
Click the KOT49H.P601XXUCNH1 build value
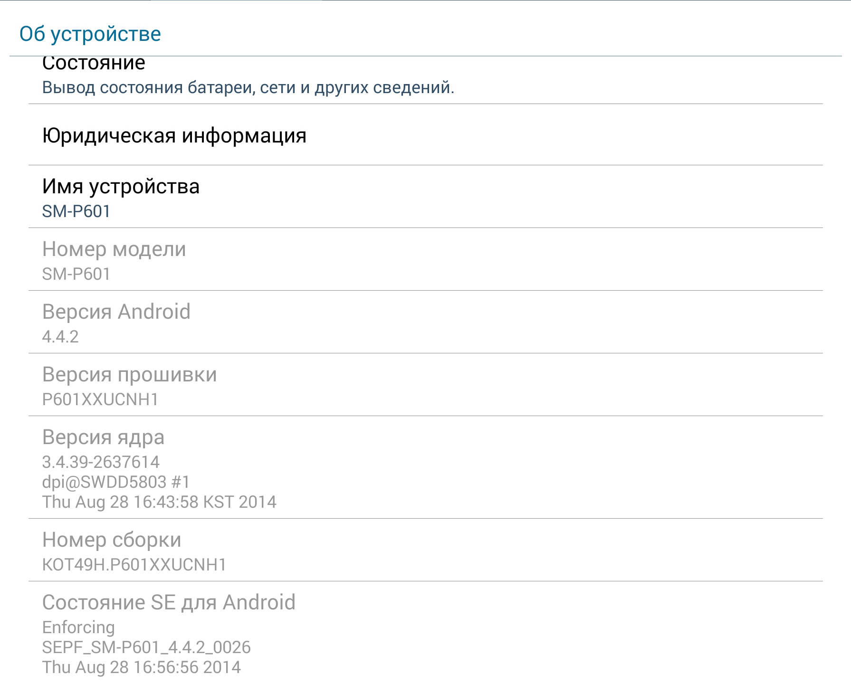134,565
